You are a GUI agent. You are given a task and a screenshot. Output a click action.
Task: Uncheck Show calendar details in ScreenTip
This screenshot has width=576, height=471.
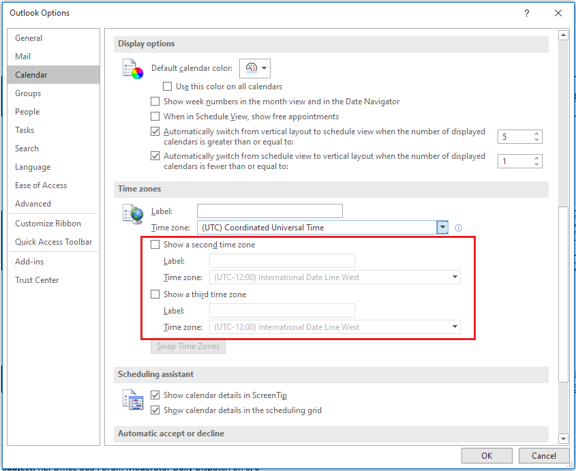[x=155, y=395]
